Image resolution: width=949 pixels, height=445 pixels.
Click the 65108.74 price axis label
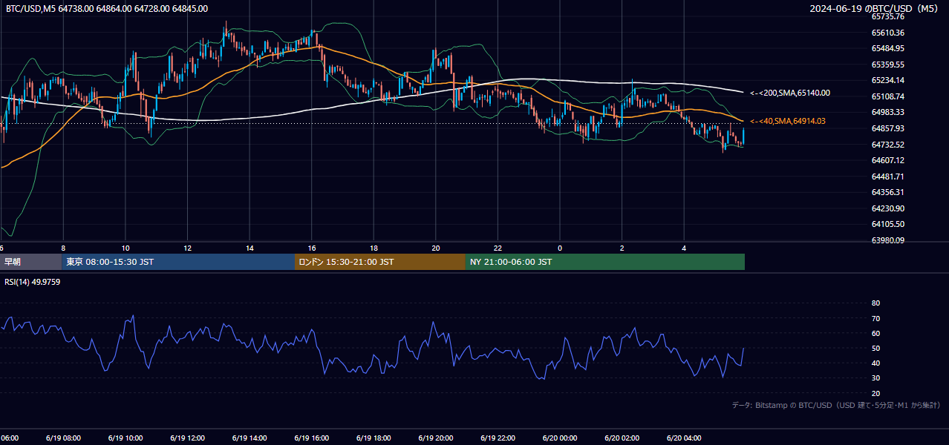tap(887, 96)
